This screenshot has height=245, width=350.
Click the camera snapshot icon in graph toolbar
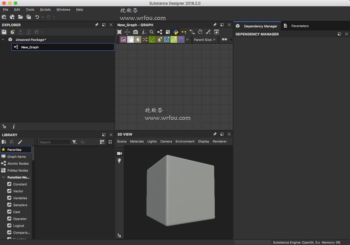pos(136,32)
